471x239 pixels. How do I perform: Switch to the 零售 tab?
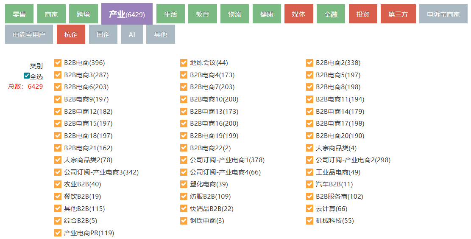20,14
